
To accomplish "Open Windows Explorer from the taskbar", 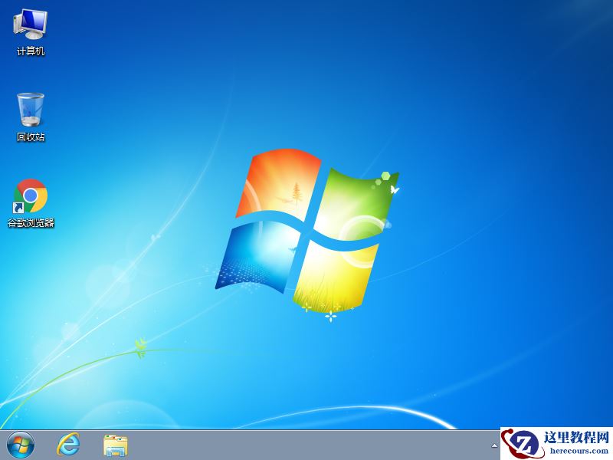I will [x=115, y=443].
